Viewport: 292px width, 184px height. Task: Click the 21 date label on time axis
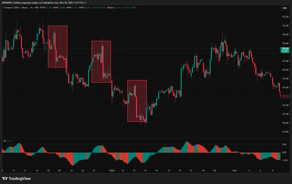pos(180,170)
